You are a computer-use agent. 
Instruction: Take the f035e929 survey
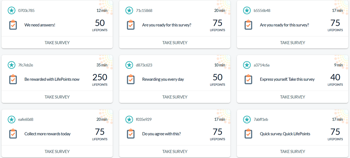[x=175, y=152]
